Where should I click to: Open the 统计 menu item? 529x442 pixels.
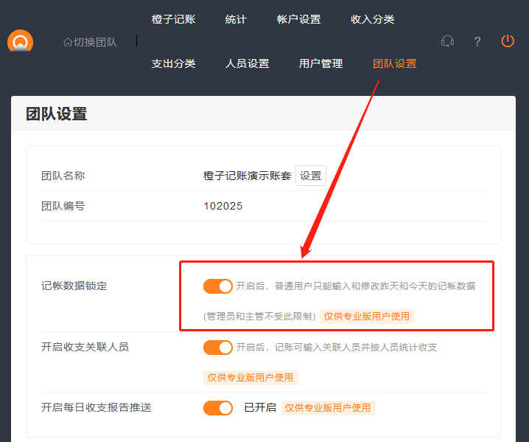coord(236,19)
